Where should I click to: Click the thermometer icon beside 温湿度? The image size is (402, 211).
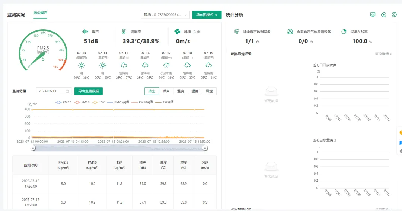[124, 32]
